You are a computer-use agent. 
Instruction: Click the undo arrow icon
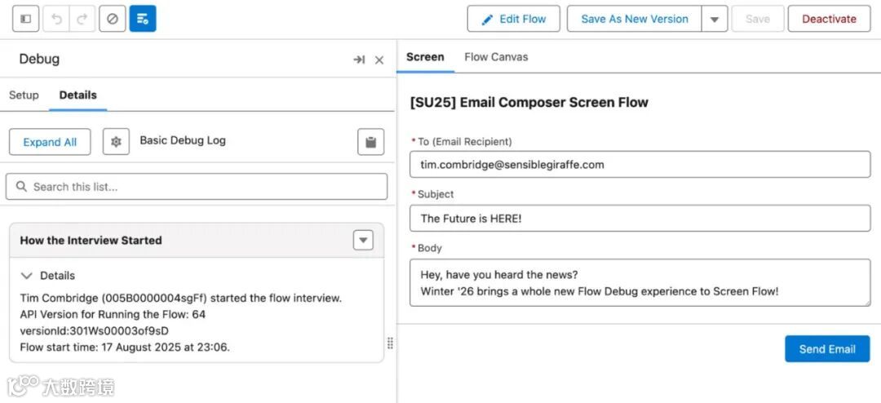[x=56, y=19]
